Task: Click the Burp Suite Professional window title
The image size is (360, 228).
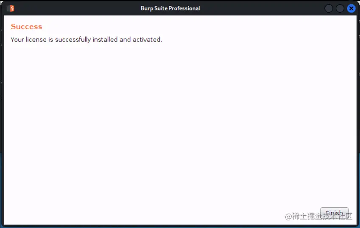Action: click(170, 8)
